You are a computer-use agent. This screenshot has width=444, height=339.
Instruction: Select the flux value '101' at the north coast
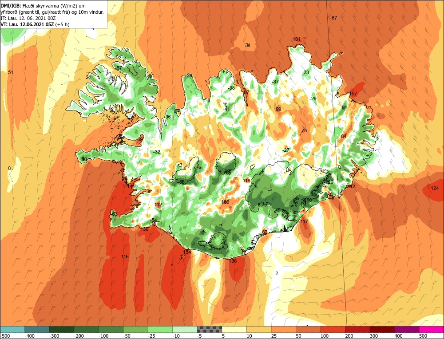(x=297, y=39)
